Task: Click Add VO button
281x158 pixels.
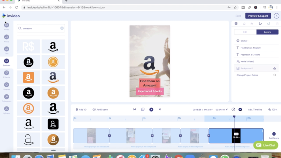Action: (81, 110)
